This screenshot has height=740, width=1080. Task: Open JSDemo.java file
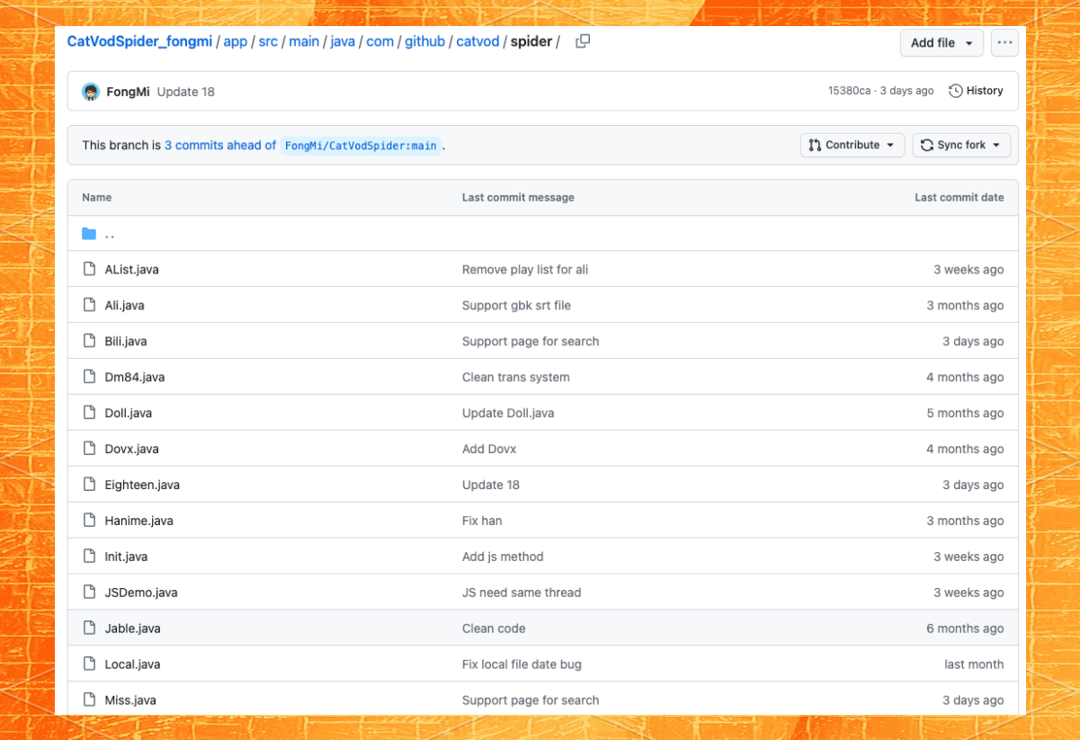tap(141, 593)
